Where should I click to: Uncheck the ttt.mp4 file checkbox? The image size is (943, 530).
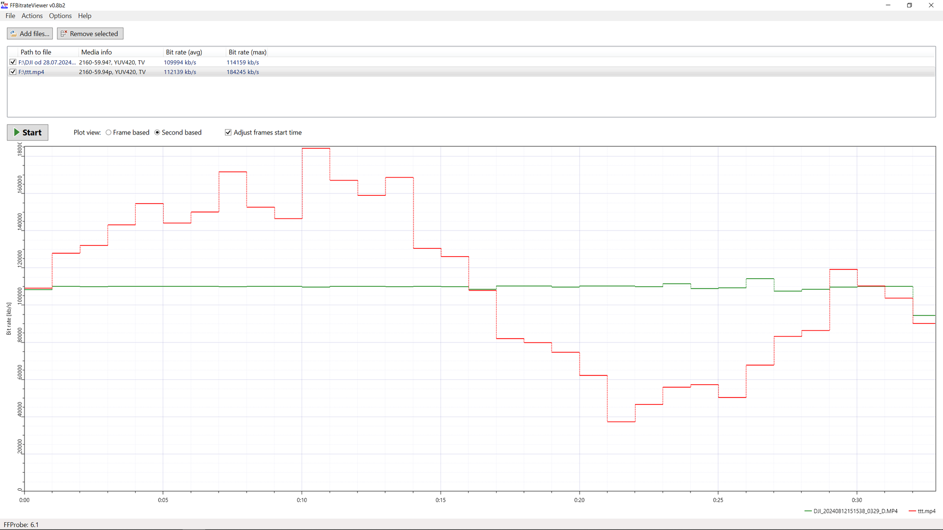pos(13,72)
